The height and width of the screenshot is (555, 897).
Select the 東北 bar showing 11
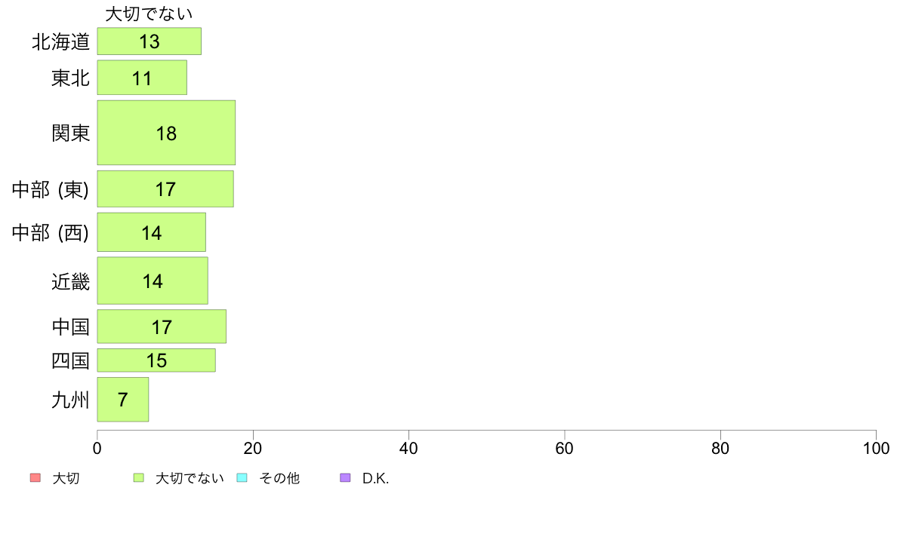click(142, 78)
